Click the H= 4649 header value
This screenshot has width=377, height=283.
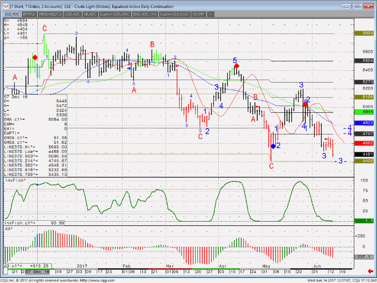[x=16, y=25]
